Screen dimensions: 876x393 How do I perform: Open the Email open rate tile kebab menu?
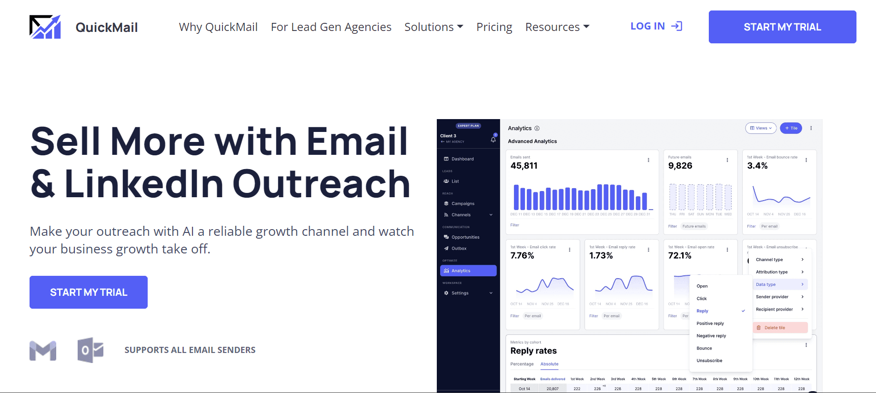(x=727, y=250)
